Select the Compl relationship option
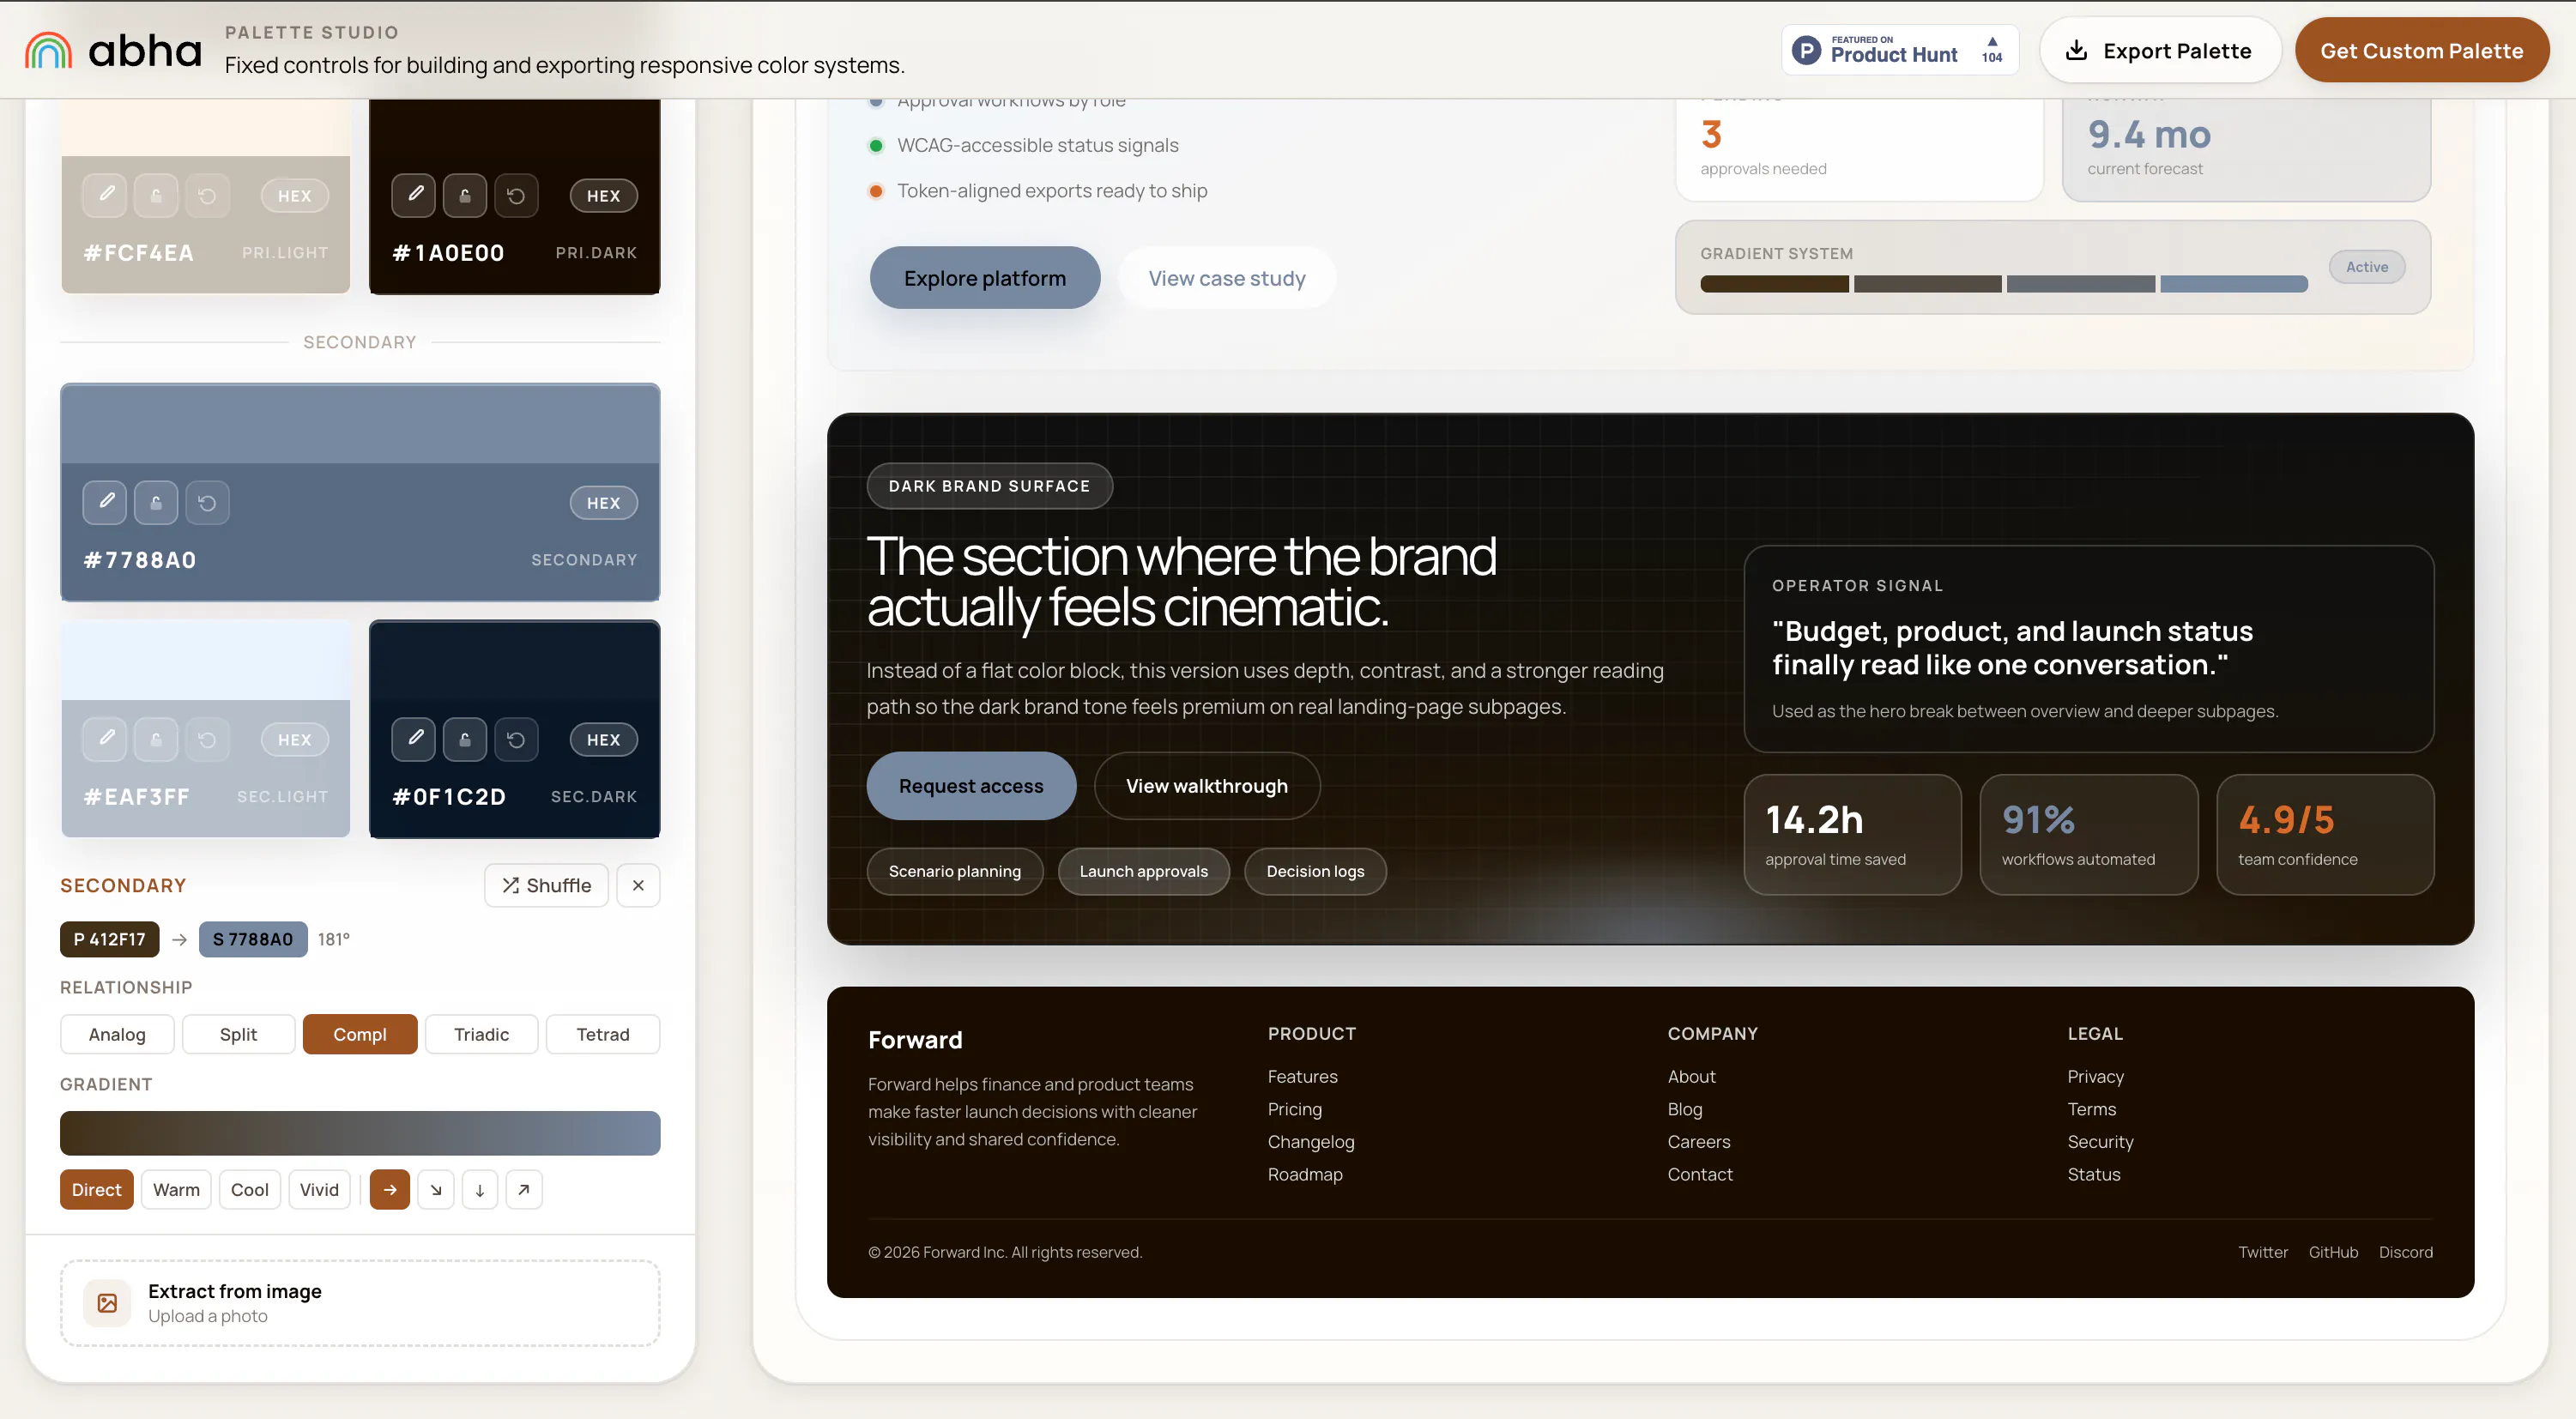The image size is (2576, 1419). (360, 1034)
